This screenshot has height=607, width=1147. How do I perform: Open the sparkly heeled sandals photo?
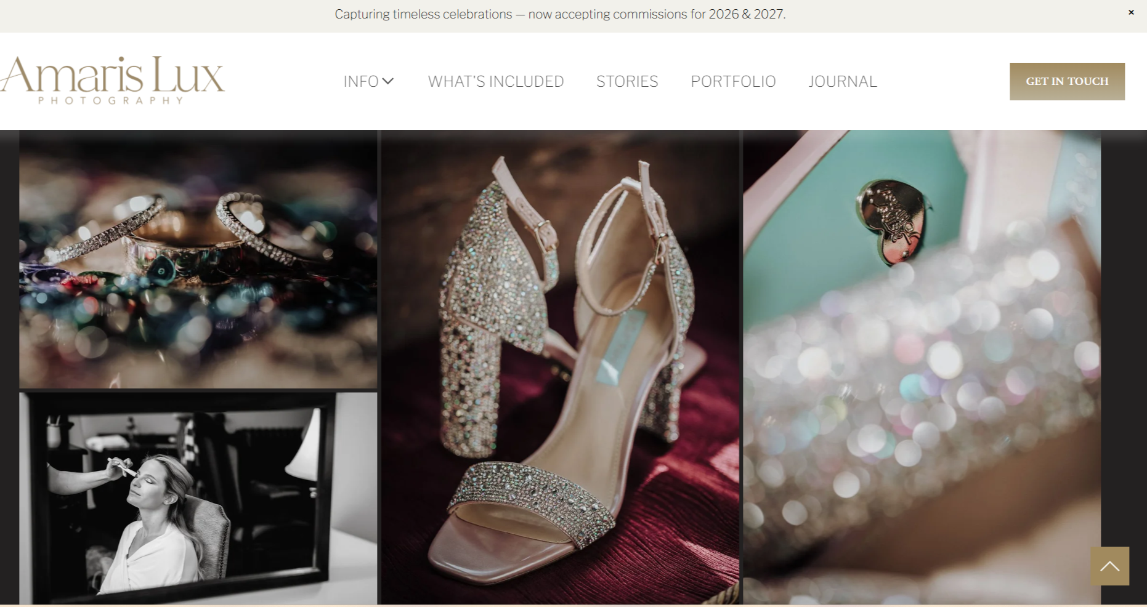tap(560, 367)
